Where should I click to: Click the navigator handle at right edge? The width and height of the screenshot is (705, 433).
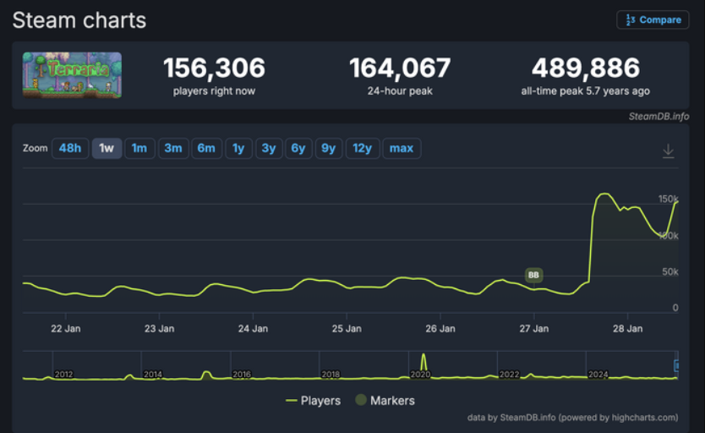[675, 365]
